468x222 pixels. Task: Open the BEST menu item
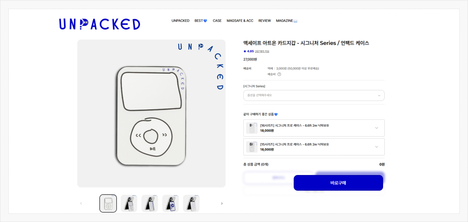(201, 21)
